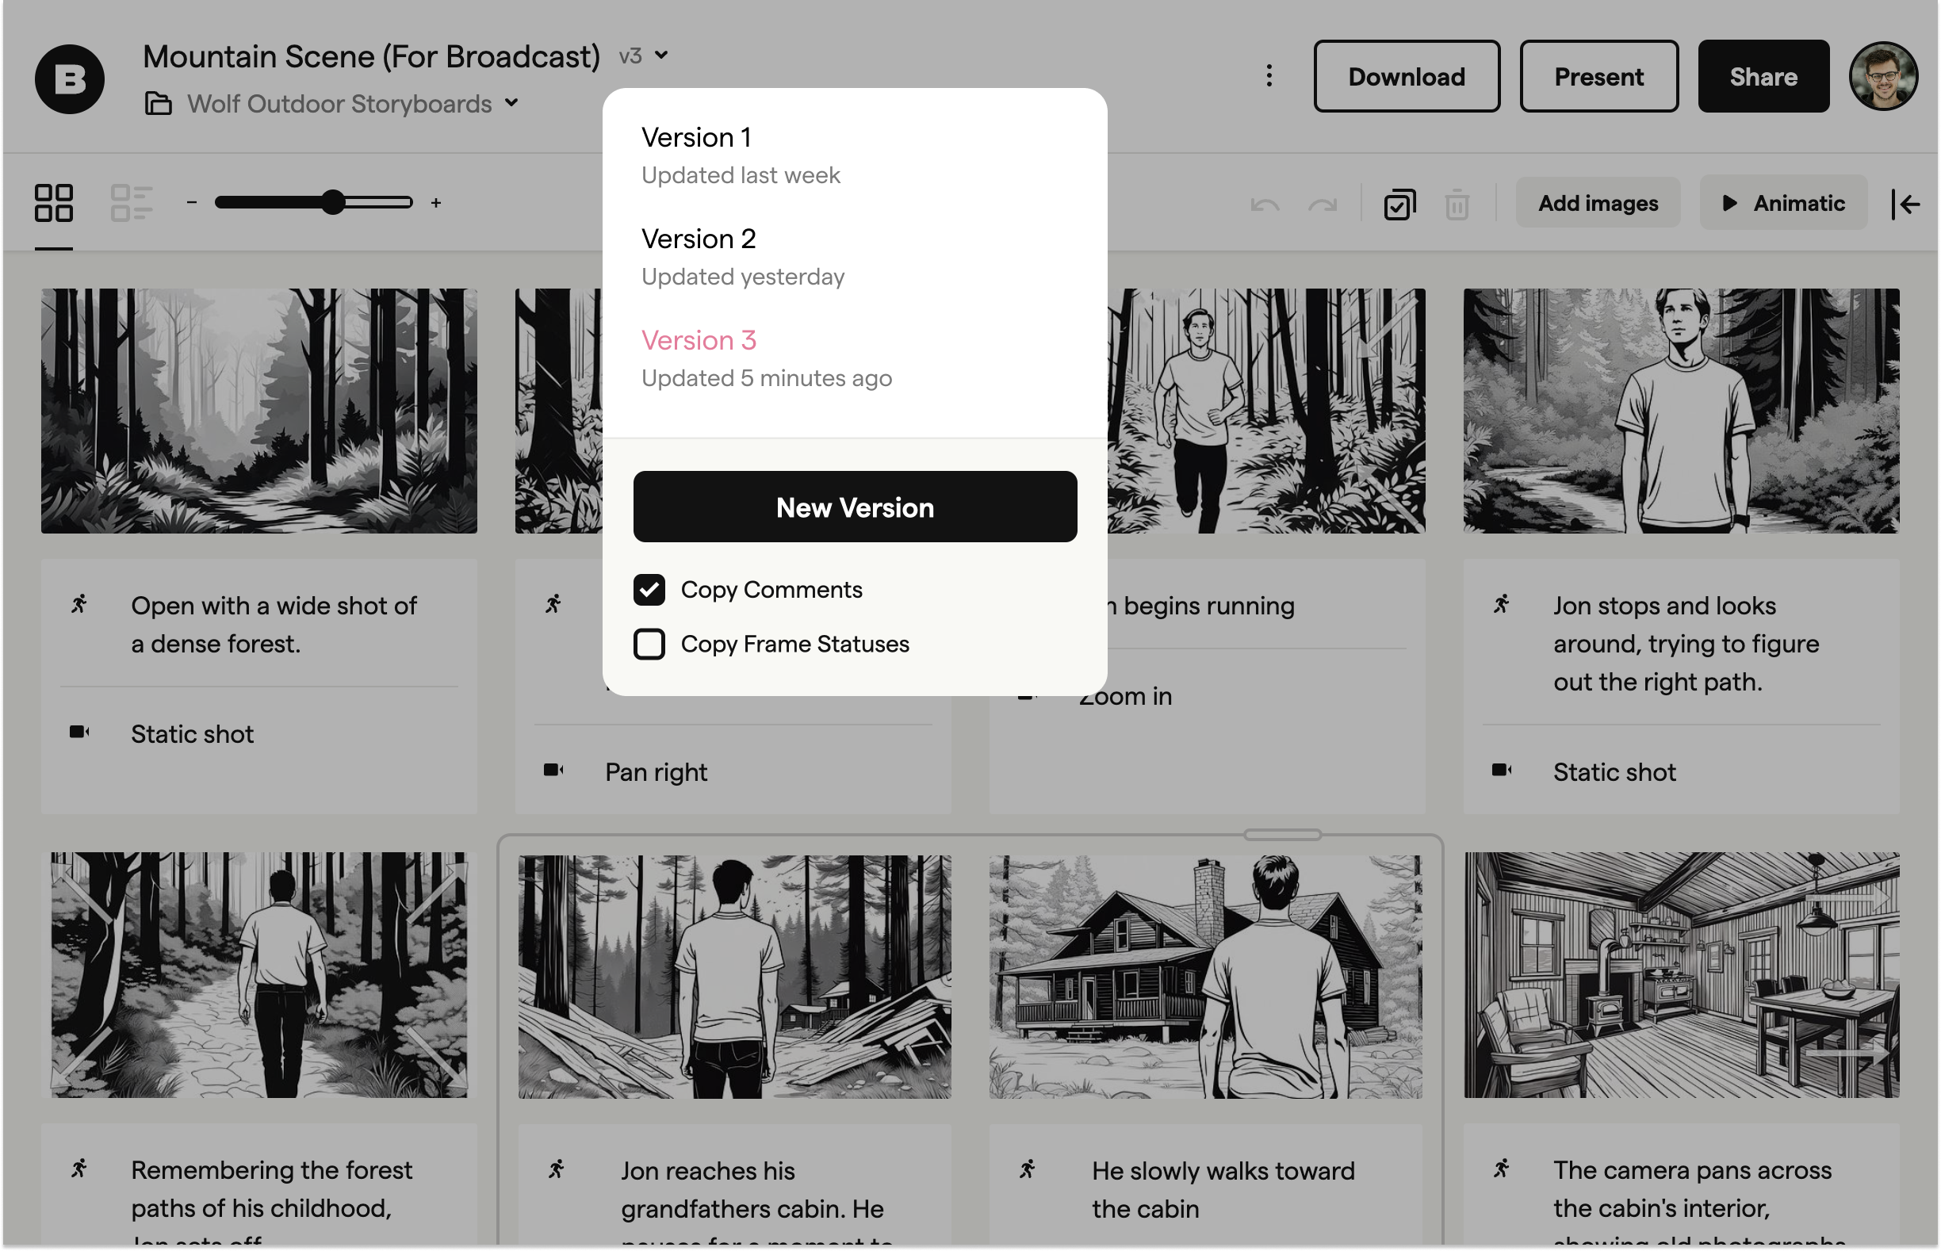Play the Animatic
Image resolution: width=1941 pixels, height=1251 pixels.
click(1783, 203)
